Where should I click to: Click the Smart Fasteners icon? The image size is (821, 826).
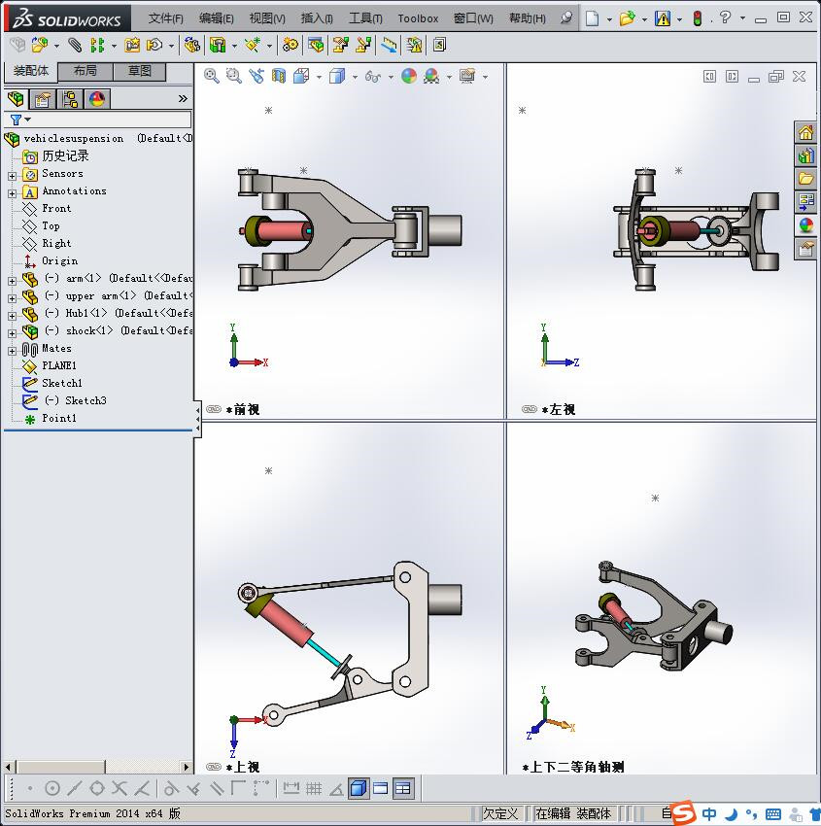pos(132,46)
